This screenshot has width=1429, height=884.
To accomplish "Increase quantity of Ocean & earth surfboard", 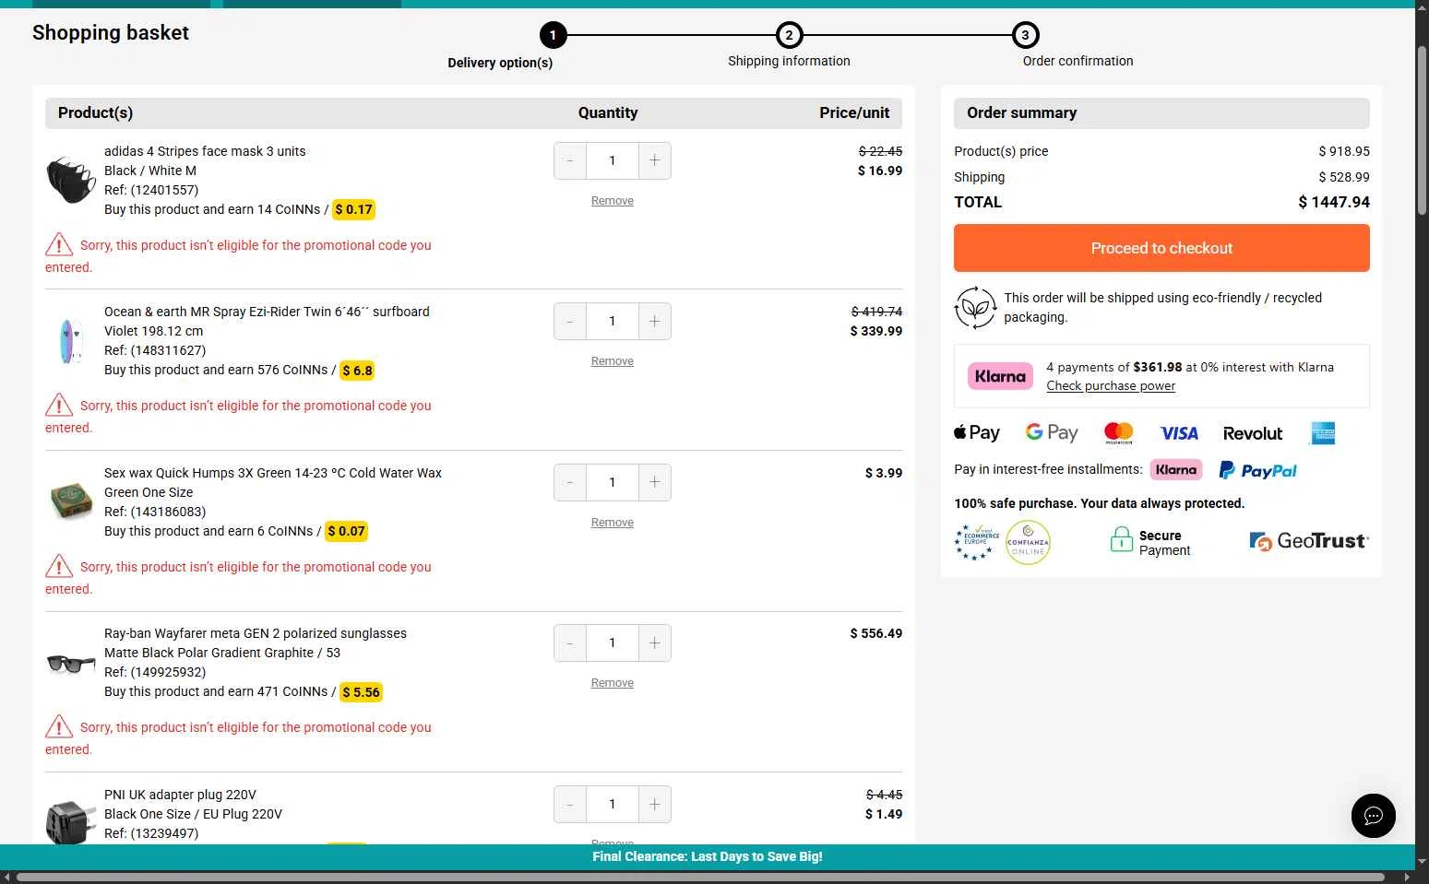I will point(654,321).
